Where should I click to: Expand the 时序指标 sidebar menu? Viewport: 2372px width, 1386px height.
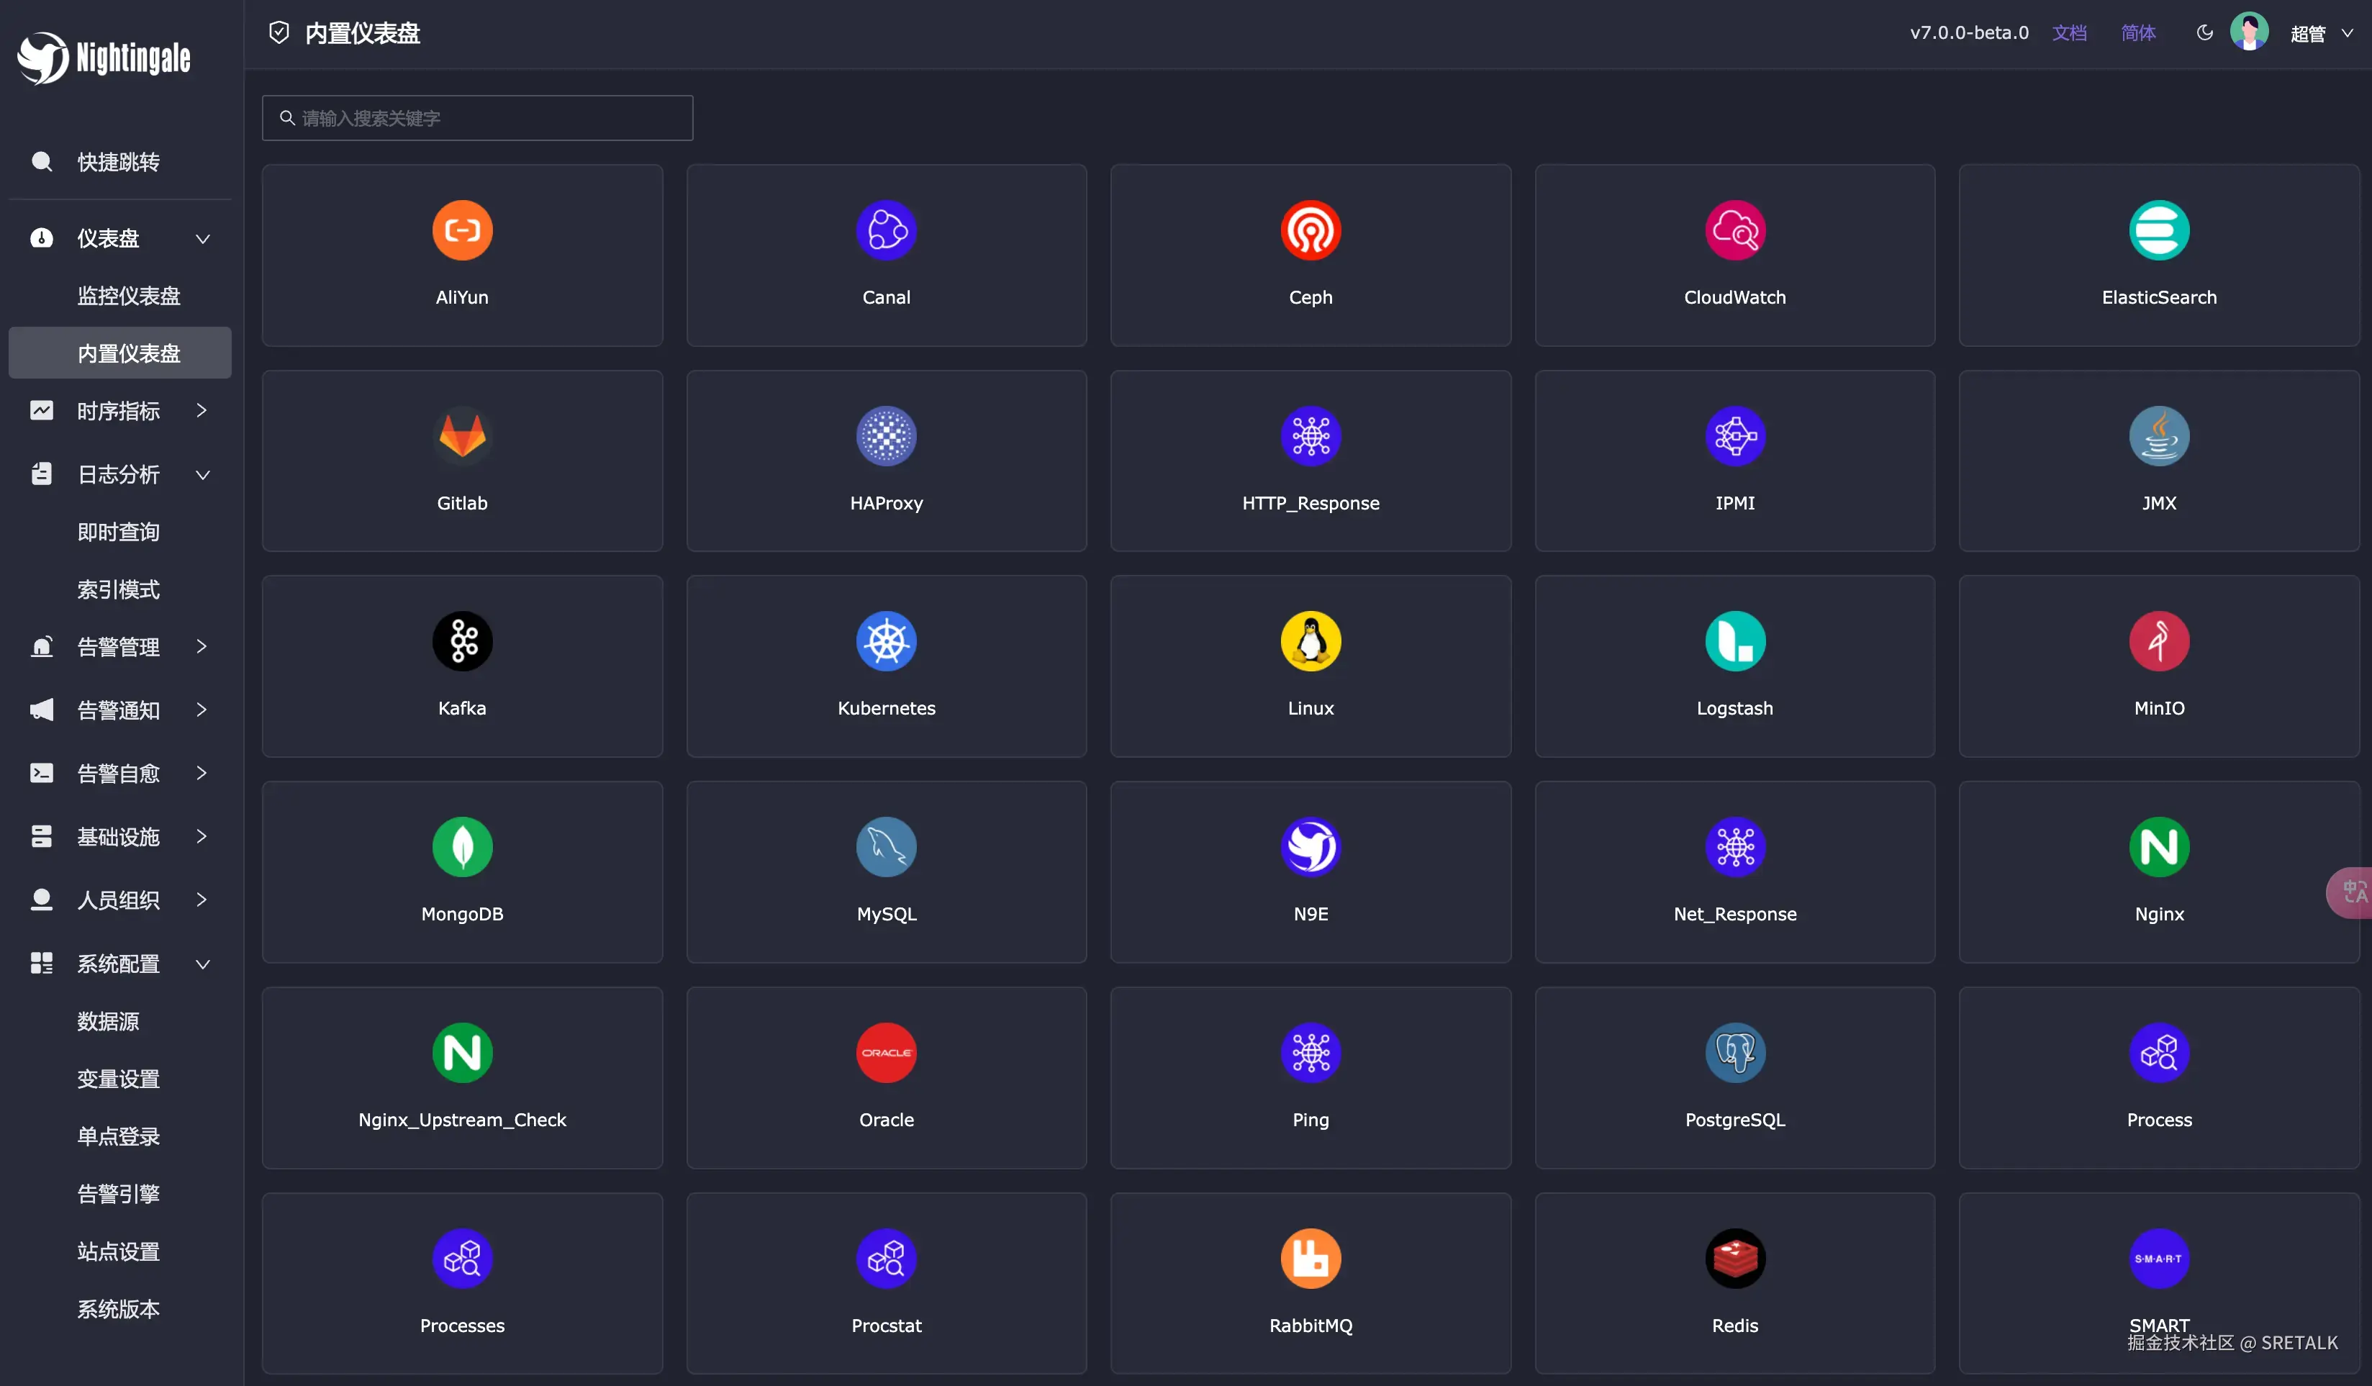[119, 411]
